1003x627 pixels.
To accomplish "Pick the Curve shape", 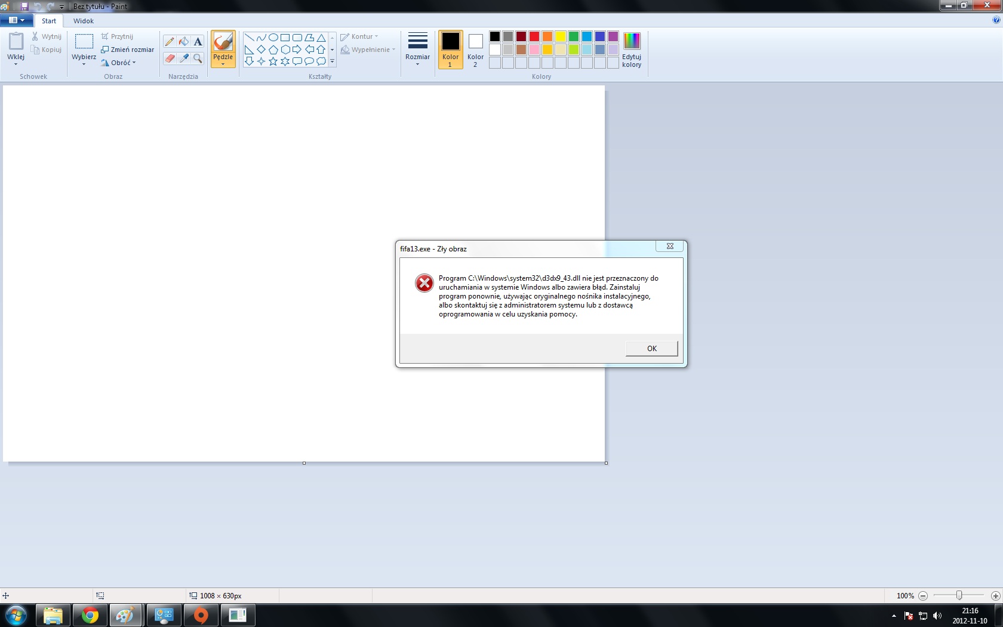I will coord(261,37).
